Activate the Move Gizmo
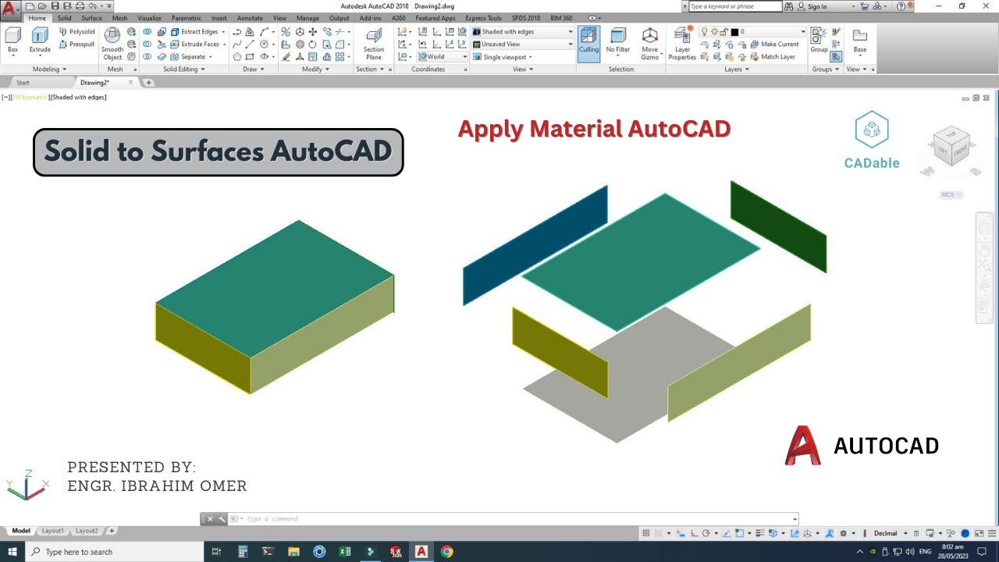 pyautogui.click(x=649, y=44)
